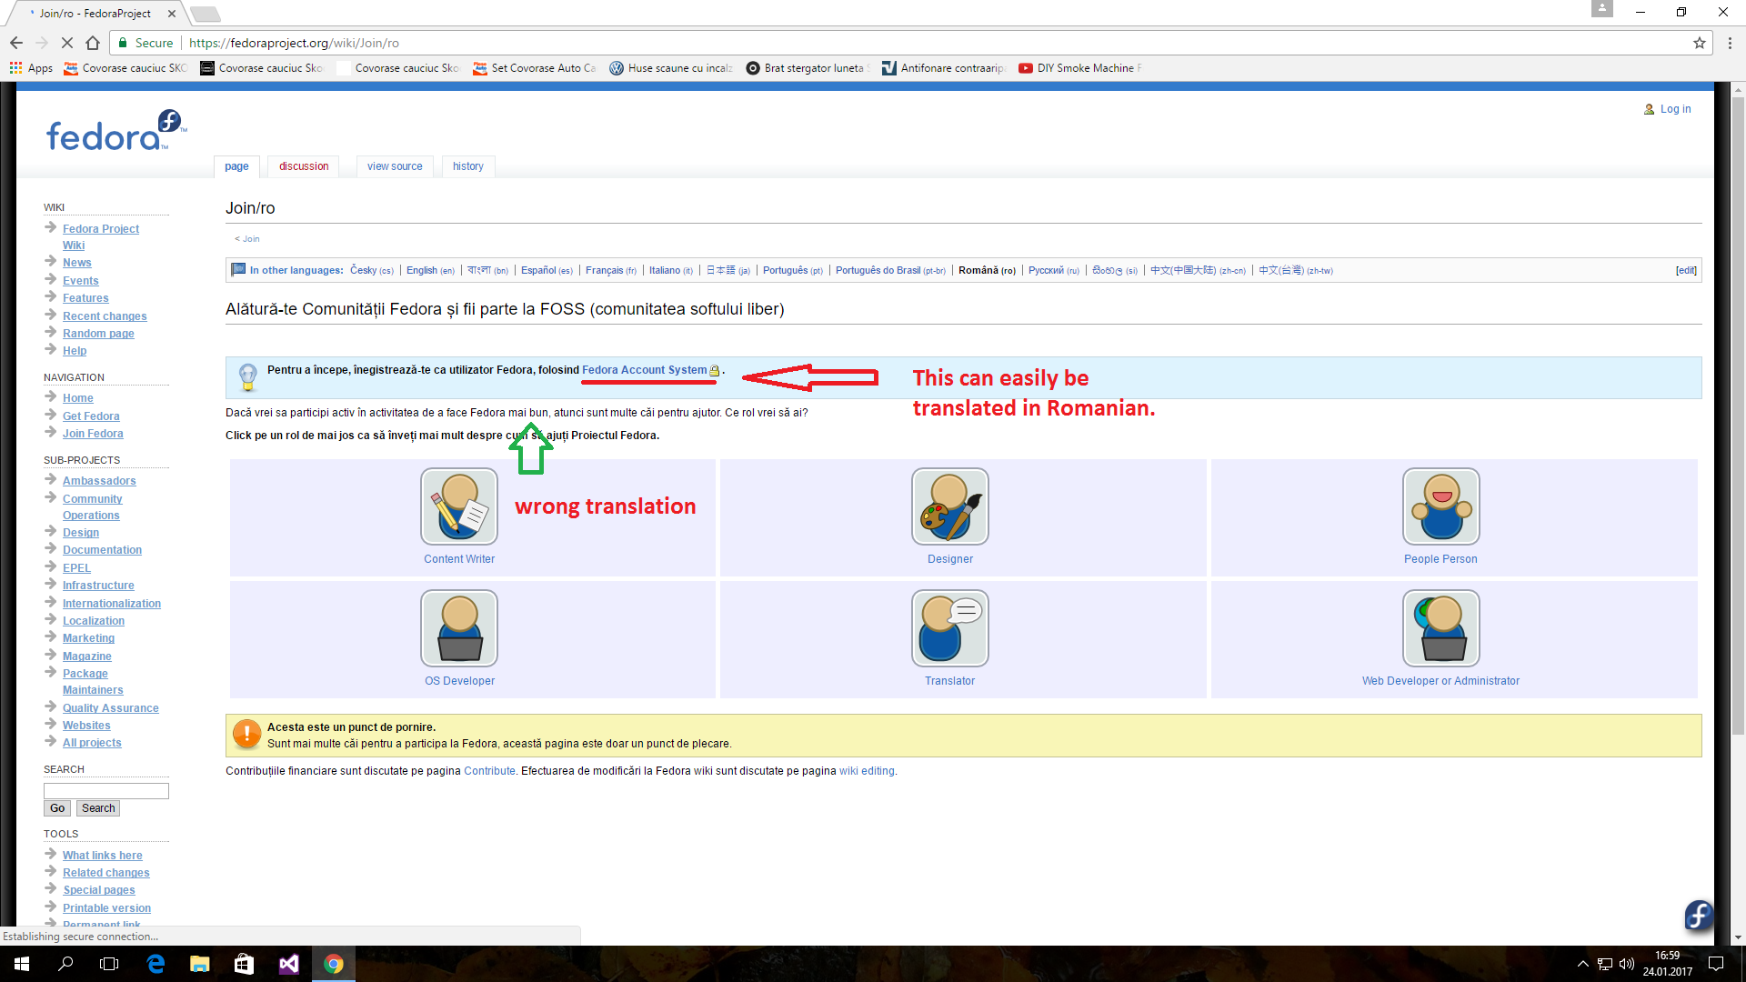The height and width of the screenshot is (982, 1746).
Task: Click the wiki search input field
Action: [x=106, y=791]
